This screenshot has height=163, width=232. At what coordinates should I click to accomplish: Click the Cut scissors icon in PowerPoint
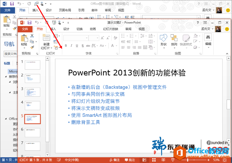32,36
